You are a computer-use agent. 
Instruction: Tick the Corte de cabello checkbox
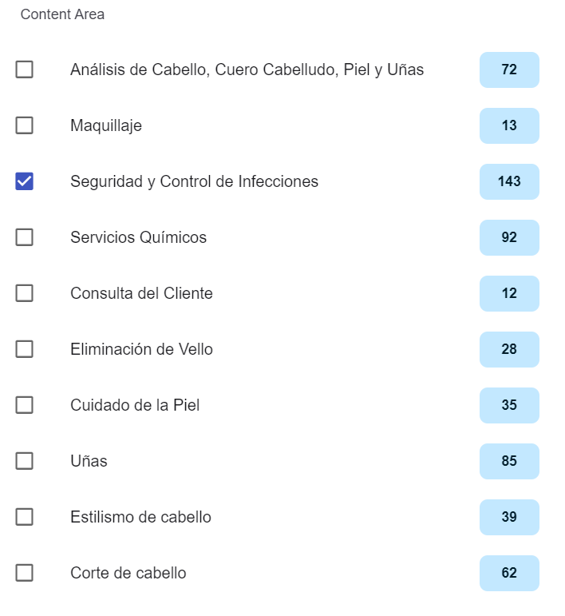(25, 573)
